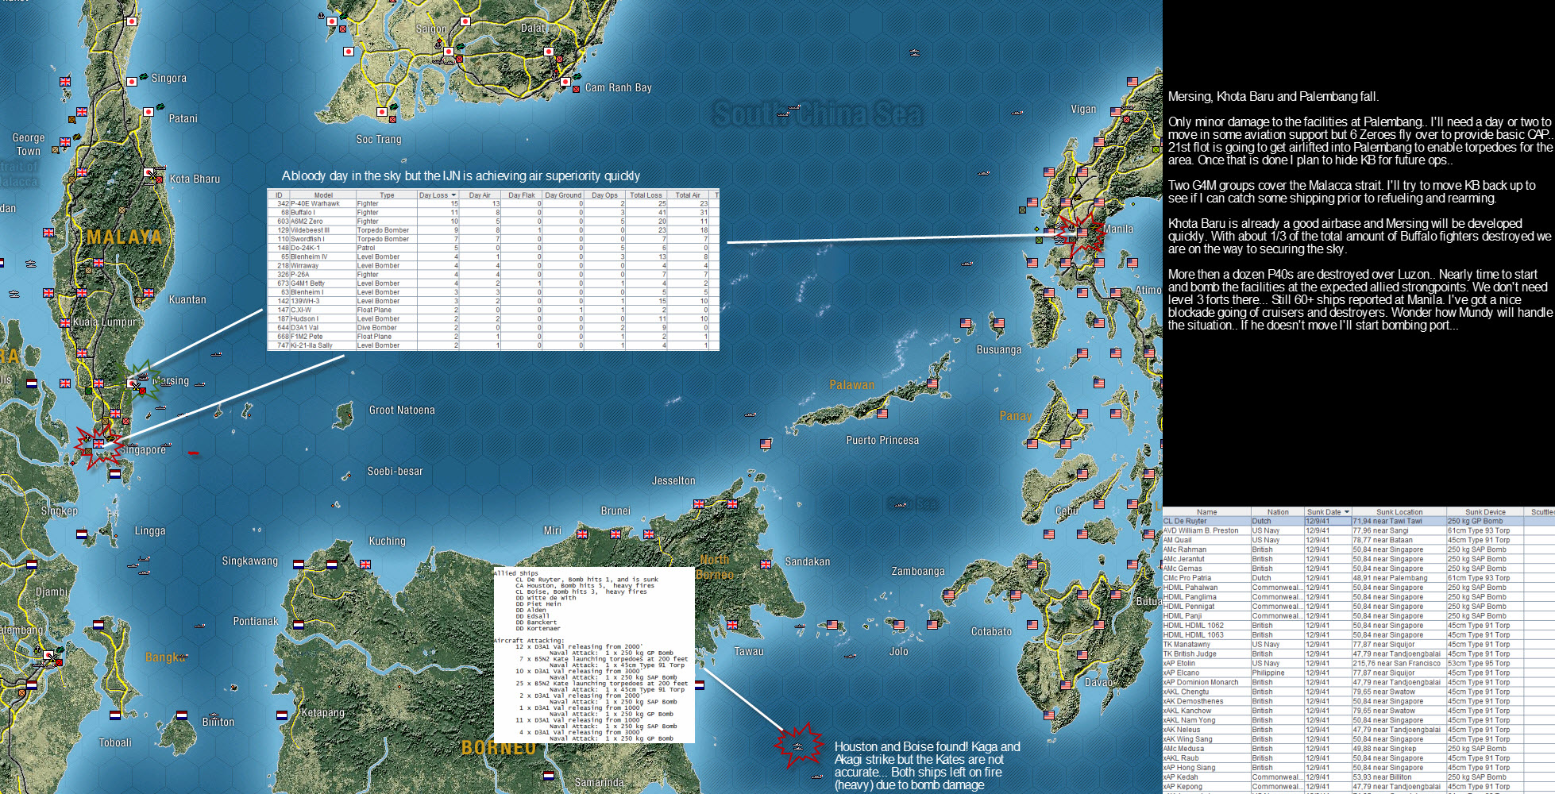Screen dimensions: 1555x794
Task: Click the xAK Wing Sang row
Action: [x=1359, y=739]
